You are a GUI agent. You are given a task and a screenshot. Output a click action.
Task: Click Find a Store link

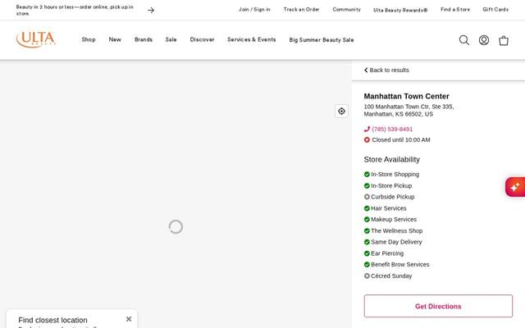point(455,9)
